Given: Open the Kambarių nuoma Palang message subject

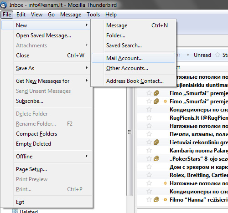Looking at the screenshot, I should (x=199, y=151).
